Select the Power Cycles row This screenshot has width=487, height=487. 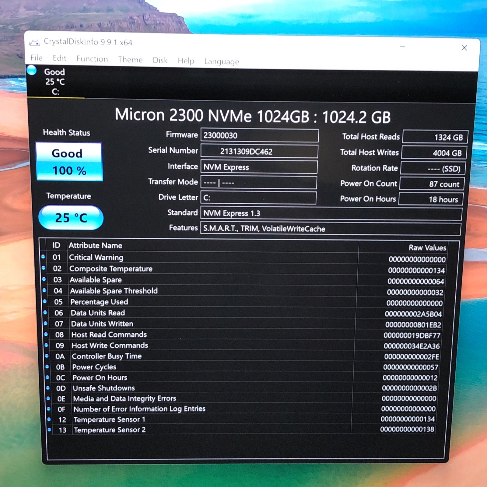tap(243, 367)
